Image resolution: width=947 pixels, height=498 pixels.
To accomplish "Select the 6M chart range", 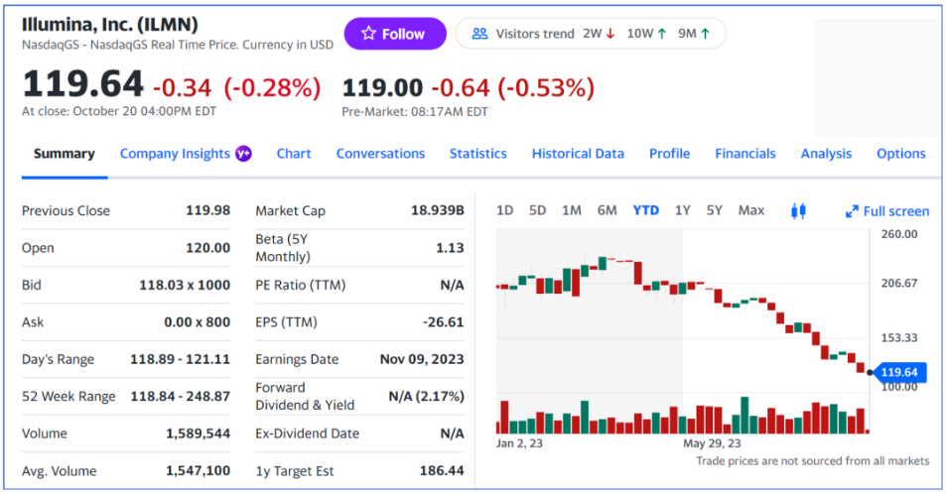I will coord(607,210).
